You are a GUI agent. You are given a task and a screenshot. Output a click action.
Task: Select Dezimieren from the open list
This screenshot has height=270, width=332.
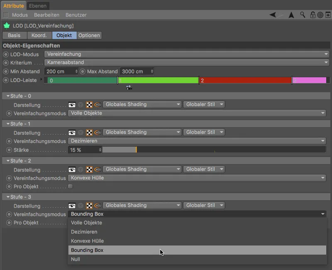198,232
